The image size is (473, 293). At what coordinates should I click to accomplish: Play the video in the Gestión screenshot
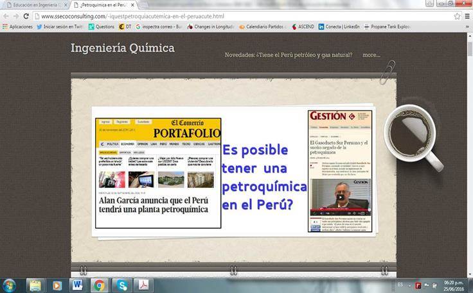[340, 197]
